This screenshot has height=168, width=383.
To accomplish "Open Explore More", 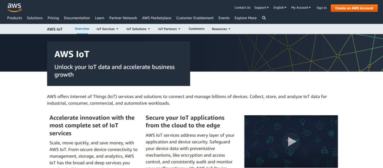I will click(245, 18).
